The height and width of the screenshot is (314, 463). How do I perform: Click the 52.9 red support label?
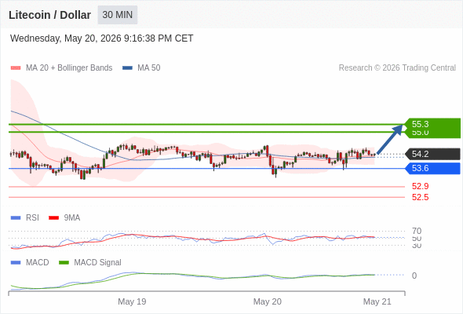point(420,186)
